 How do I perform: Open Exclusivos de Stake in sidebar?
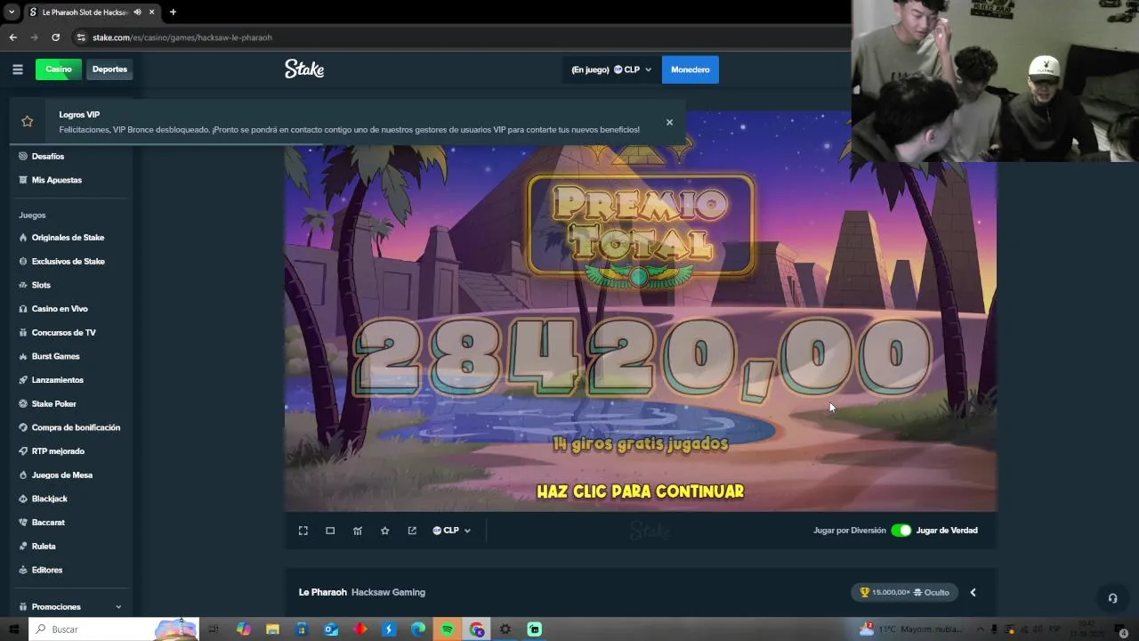pyautogui.click(x=69, y=262)
